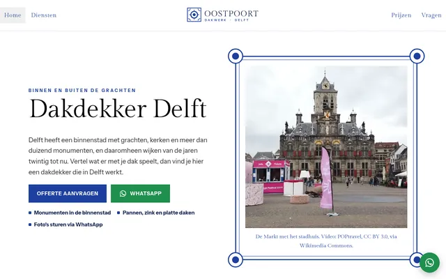The width and height of the screenshot is (446, 279).
Task: Click 'Monumenten in de binnenstad' bullet text
Action: point(72,213)
